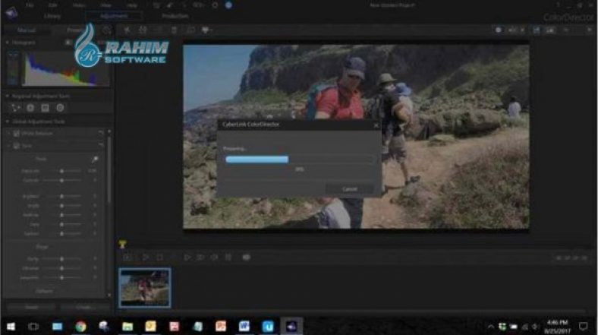Pick the square regional adjustment tool

pos(45,108)
